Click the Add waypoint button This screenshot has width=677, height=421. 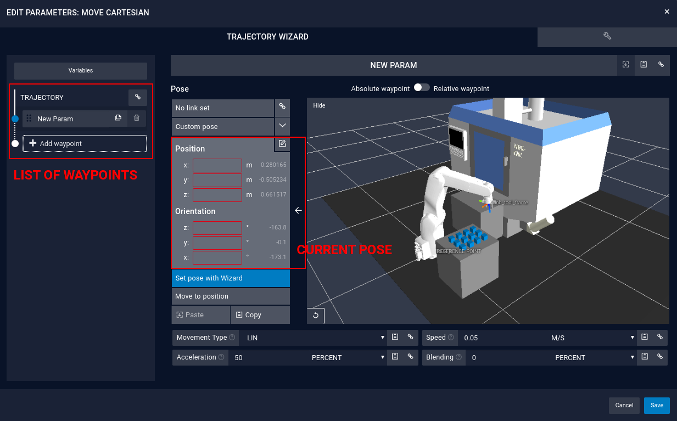click(85, 143)
